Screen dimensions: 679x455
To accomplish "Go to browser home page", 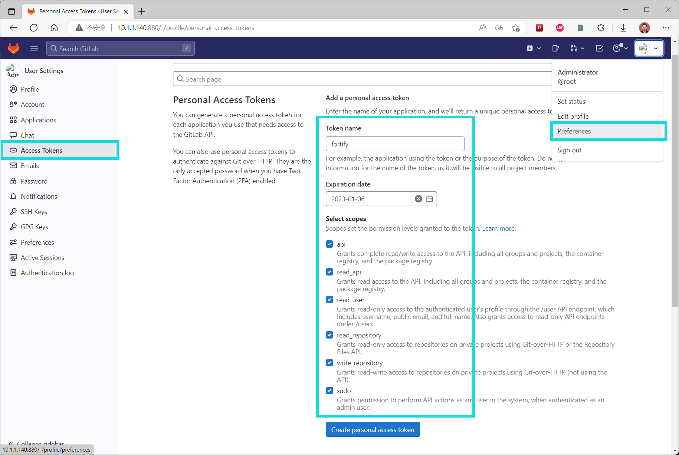I will (x=54, y=28).
